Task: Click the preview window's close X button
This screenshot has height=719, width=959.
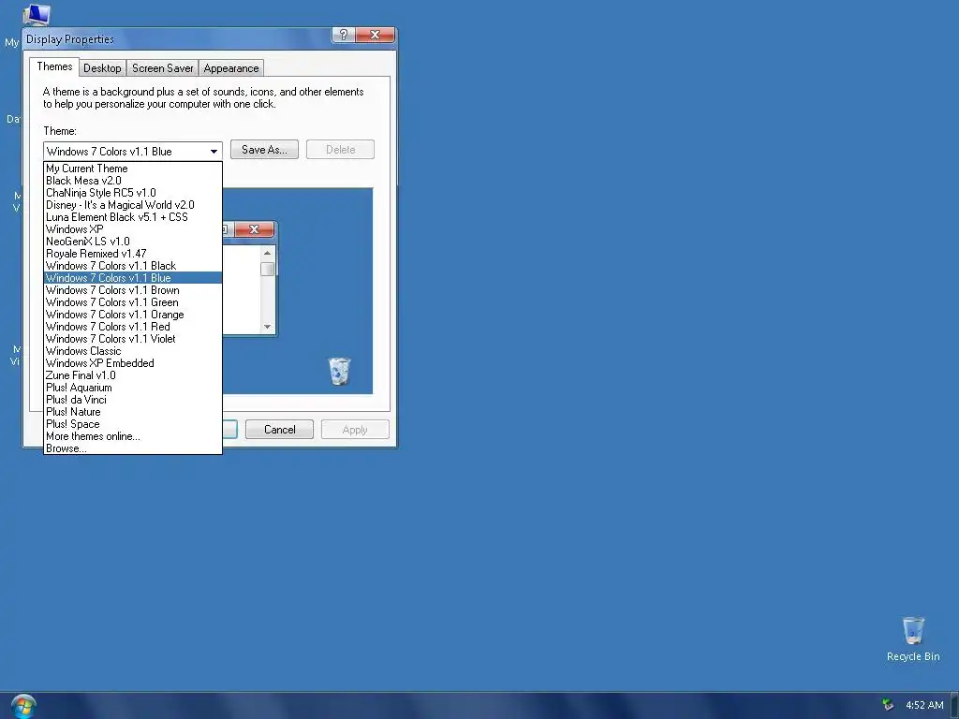Action: [255, 229]
